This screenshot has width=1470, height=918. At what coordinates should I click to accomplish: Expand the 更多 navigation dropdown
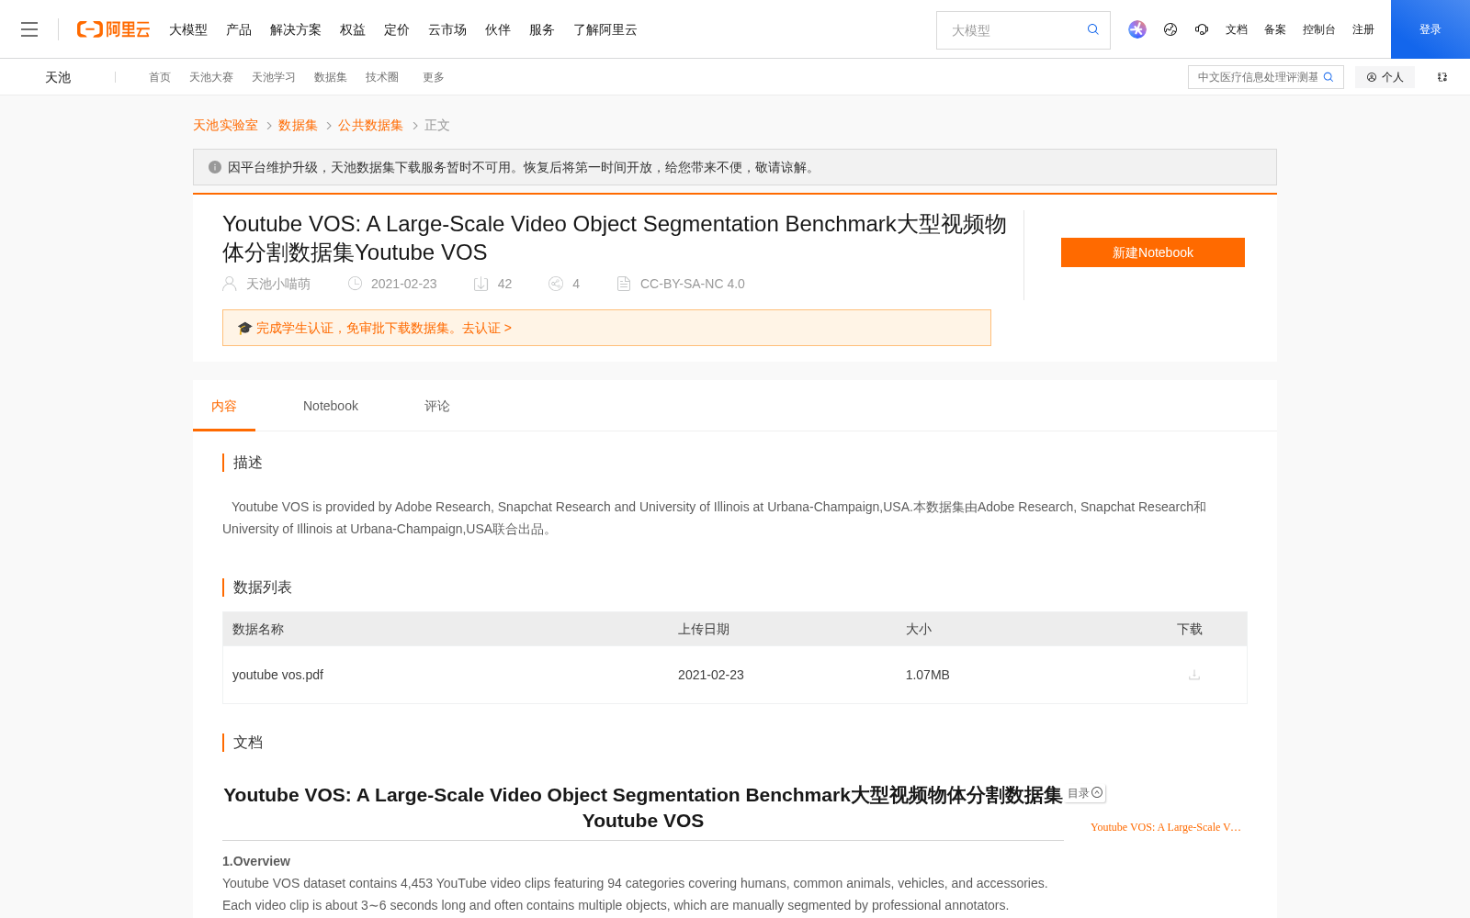tap(434, 77)
